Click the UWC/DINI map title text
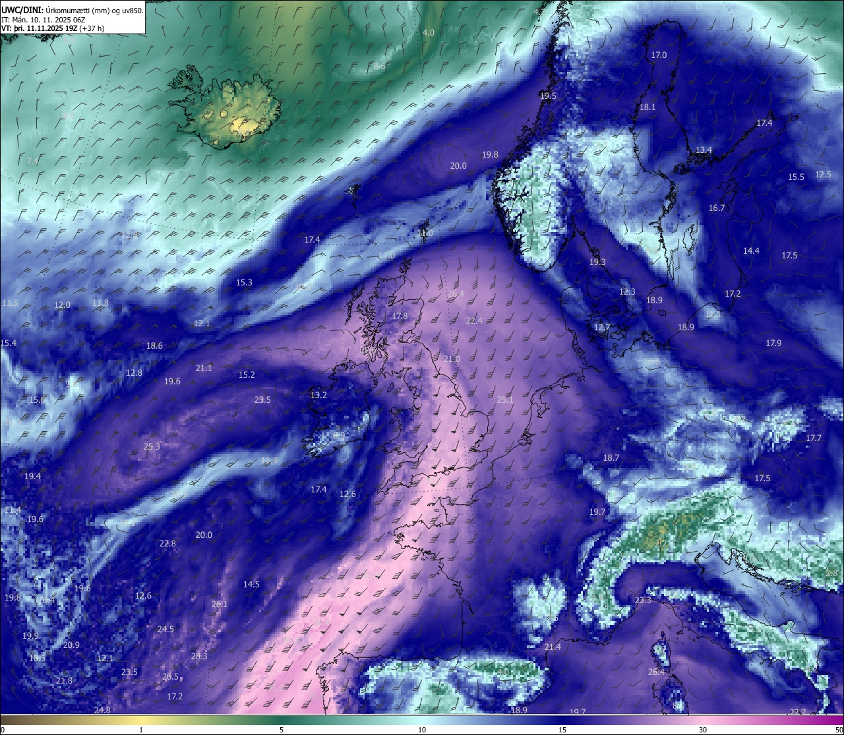 (73, 11)
